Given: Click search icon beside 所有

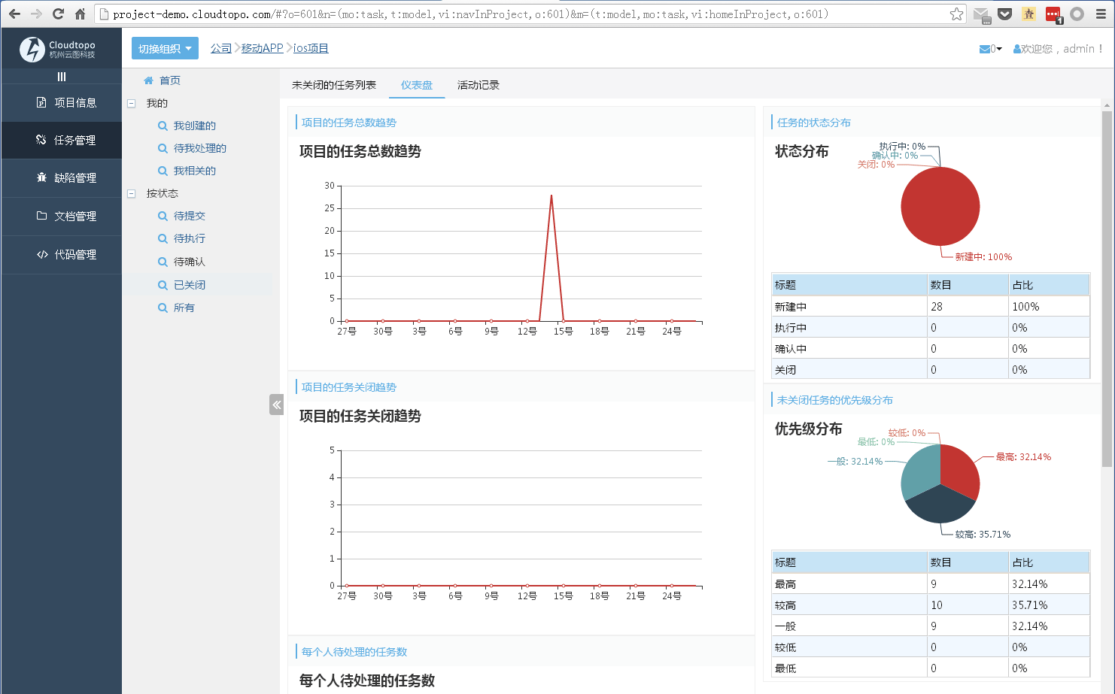Looking at the screenshot, I should [x=163, y=308].
